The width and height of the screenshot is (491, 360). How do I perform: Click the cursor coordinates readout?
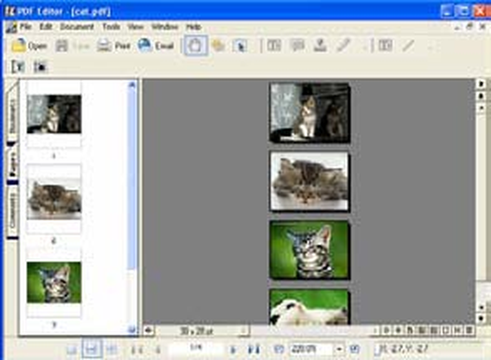pos(402,348)
